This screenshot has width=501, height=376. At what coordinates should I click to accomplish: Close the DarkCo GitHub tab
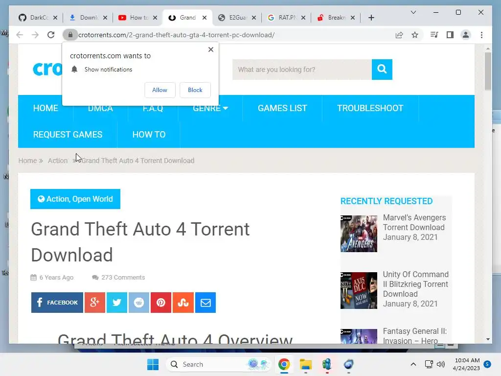click(x=55, y=18)
